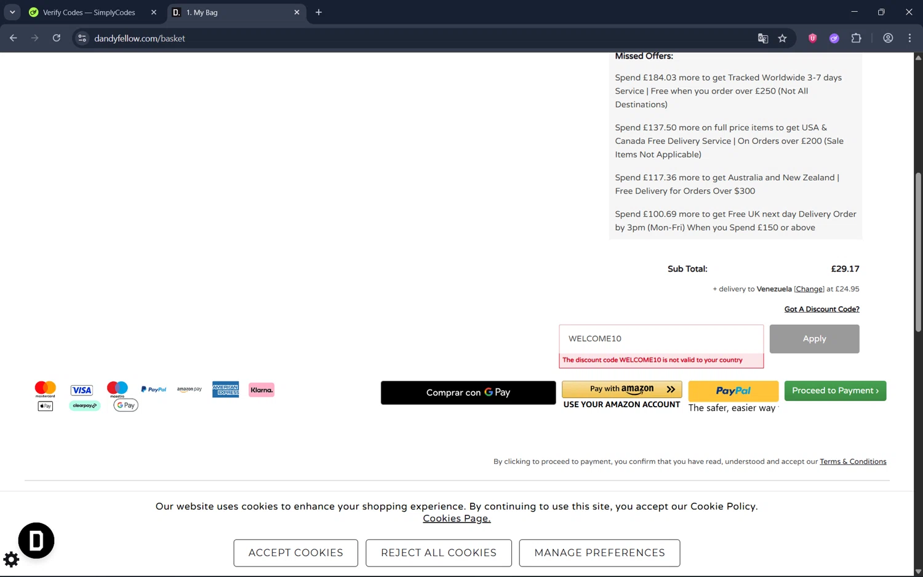This screenshot has height=577, width=923.
Task: Click the Sub Total label
Action: pyautogui.click(x=687, y=269)
